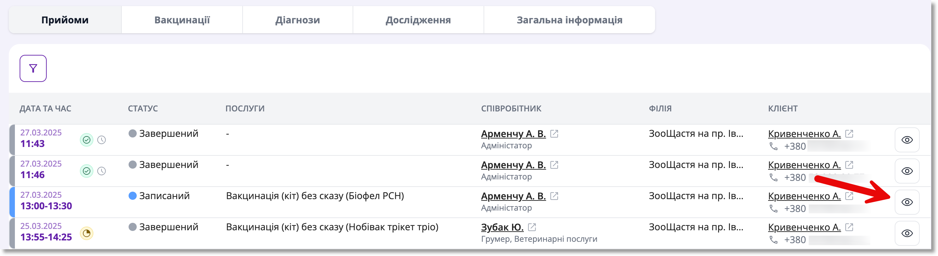Click yellow timer icon in 25.03.2025 row
The height and width of the screenshot is (256, 938).
click(86, 233)
